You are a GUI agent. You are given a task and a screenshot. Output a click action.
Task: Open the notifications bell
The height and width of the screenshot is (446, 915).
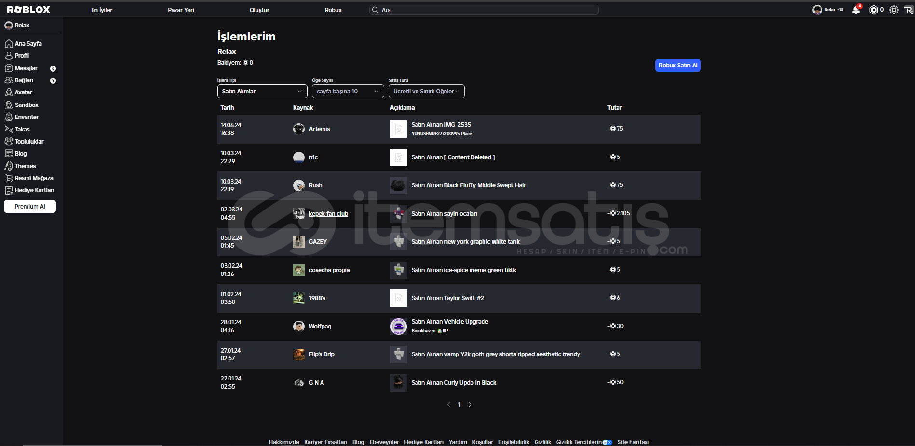point(856,10)
